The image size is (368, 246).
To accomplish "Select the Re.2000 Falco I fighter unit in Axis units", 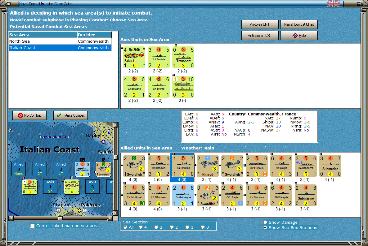I will point(134,57).
